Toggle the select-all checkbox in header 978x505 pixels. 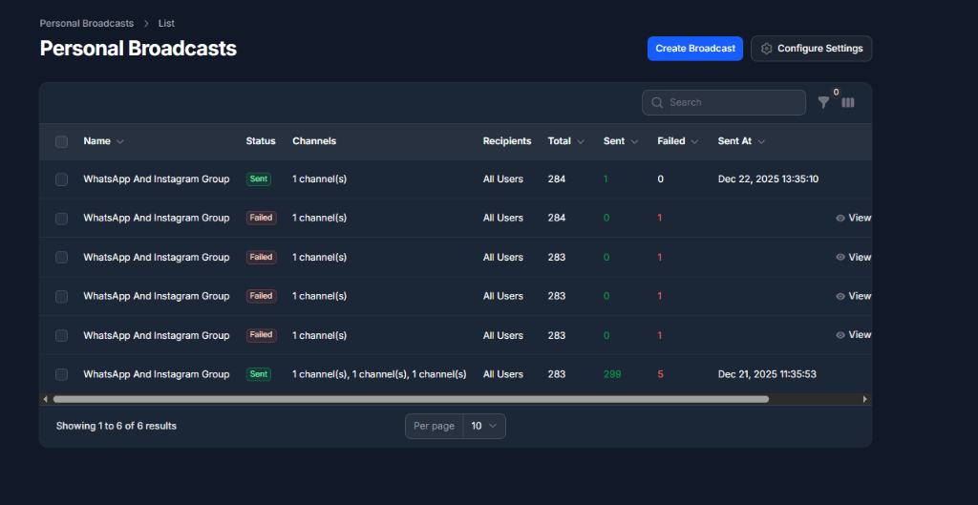pyautogui.click(x=62, y=141)
